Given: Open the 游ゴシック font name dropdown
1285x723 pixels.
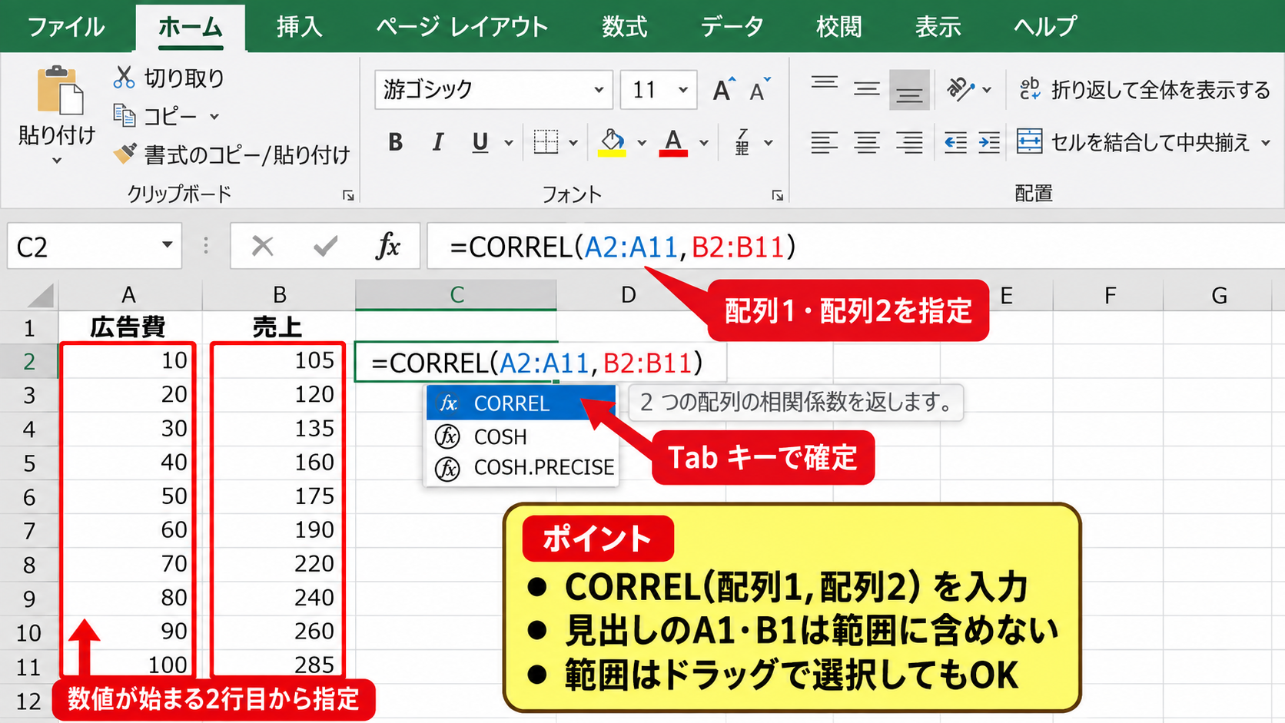Looking at the screenshot, I should click(x=599, y=90).
